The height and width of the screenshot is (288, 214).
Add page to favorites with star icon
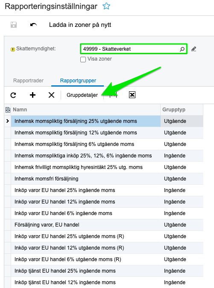(x=106, y=6)
